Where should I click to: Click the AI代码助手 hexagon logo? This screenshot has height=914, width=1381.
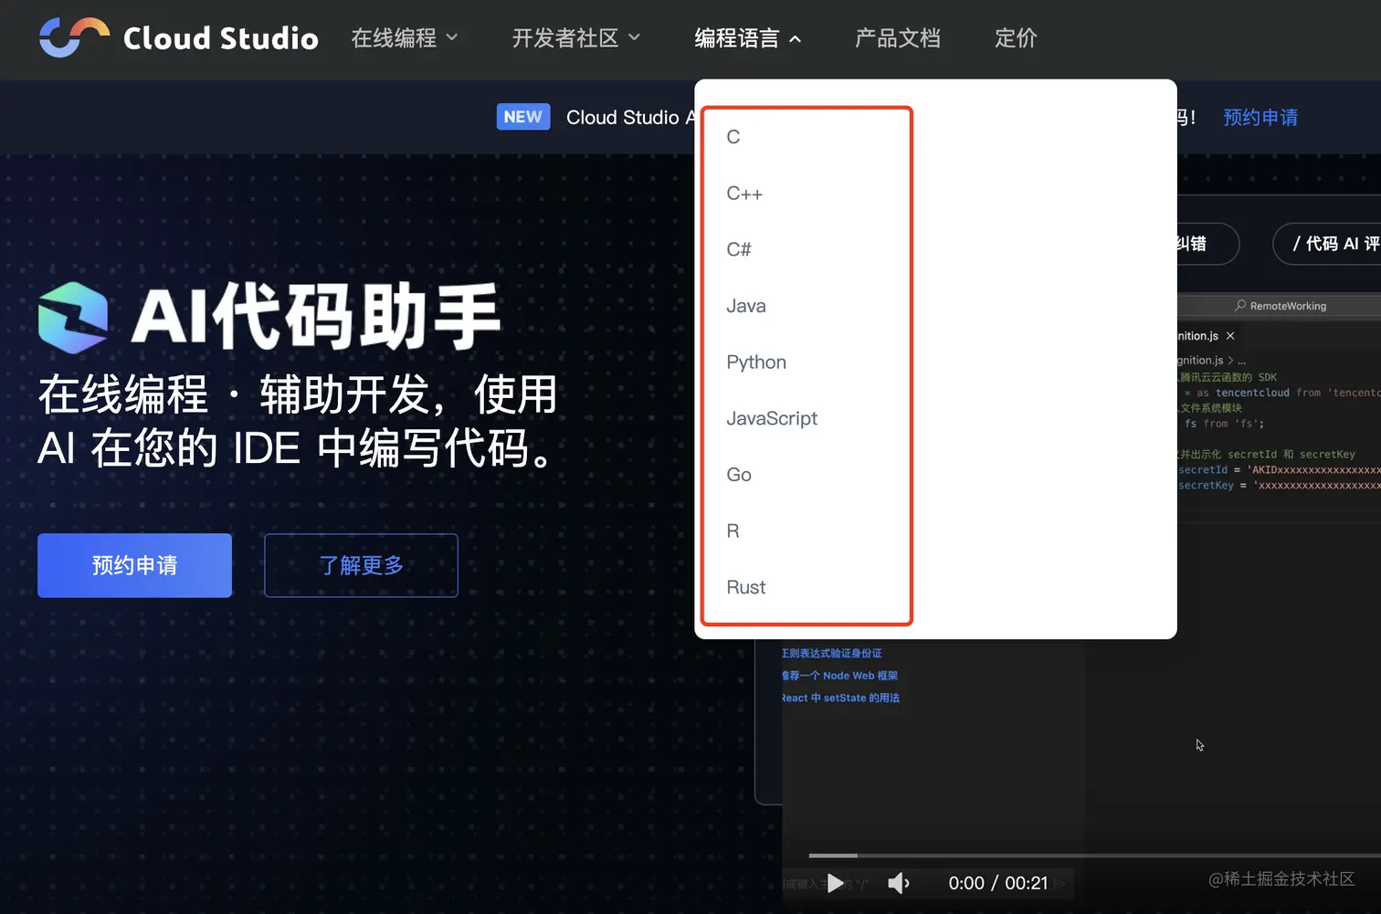pyautogui.click(x=73, y=318)
